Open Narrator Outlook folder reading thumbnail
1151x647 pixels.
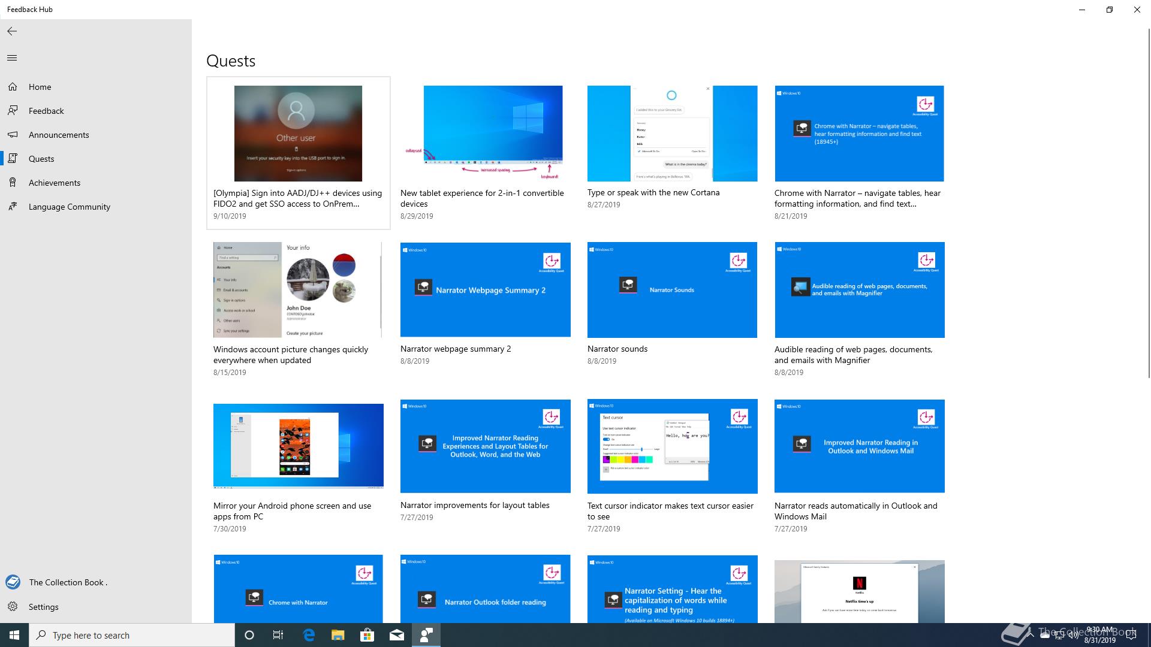click(485, 589)
